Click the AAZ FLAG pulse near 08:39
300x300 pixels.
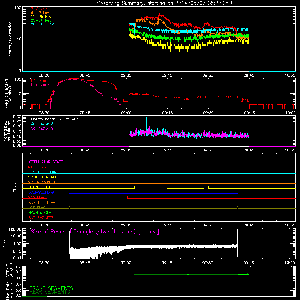coord(69,207)
